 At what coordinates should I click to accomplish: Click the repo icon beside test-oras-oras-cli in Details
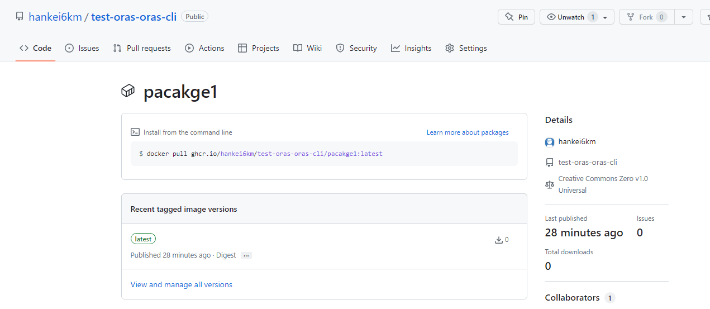tap(550, 163)
